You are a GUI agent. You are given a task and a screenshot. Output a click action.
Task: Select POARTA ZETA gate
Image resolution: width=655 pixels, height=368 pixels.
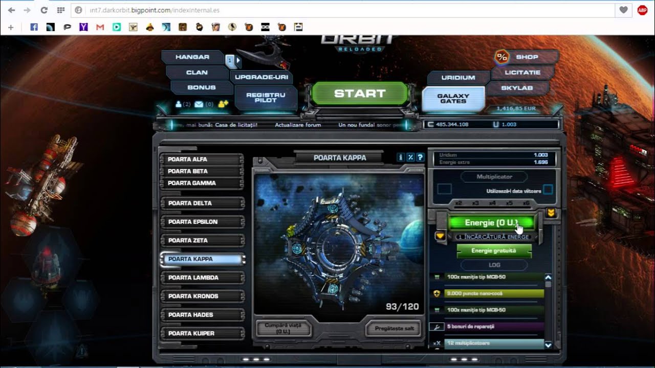(202, 240)
